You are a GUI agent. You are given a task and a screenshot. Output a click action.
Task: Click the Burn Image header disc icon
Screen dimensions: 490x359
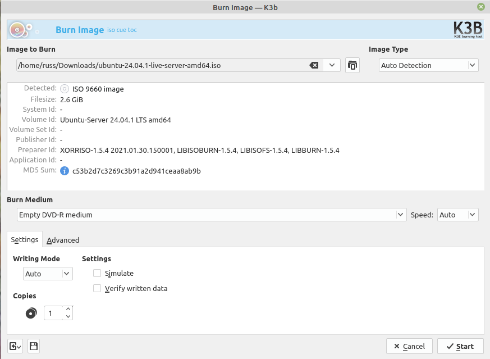[18, 30]
